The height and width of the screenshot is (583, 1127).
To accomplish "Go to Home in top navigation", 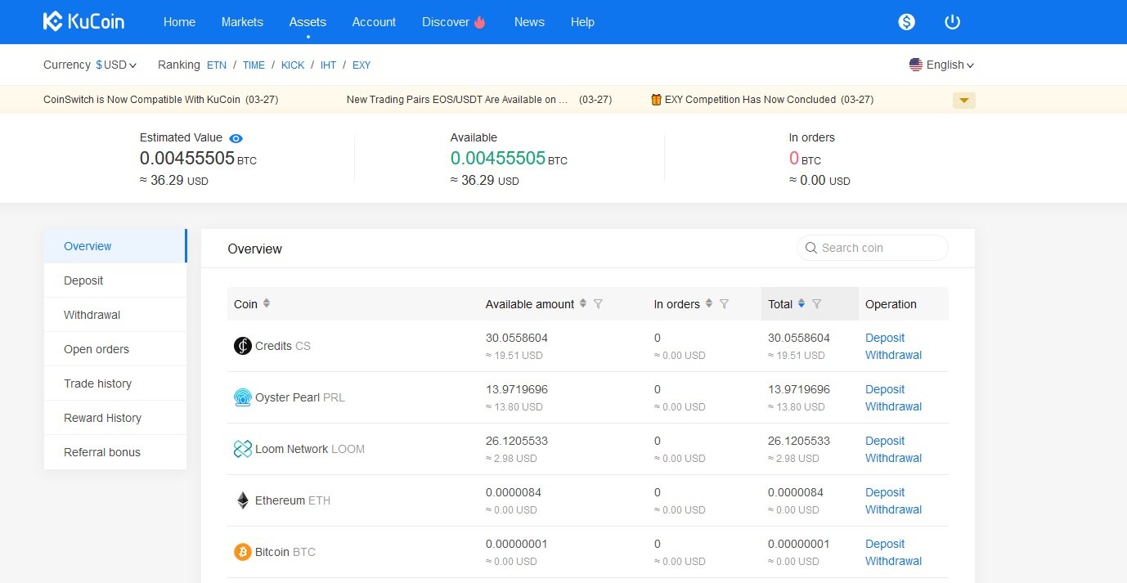I will [x=179, y=22].
